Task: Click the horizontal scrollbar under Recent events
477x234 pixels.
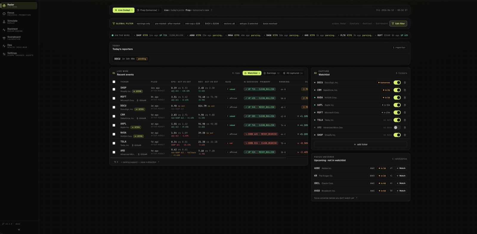Action: tap(198, 158)
